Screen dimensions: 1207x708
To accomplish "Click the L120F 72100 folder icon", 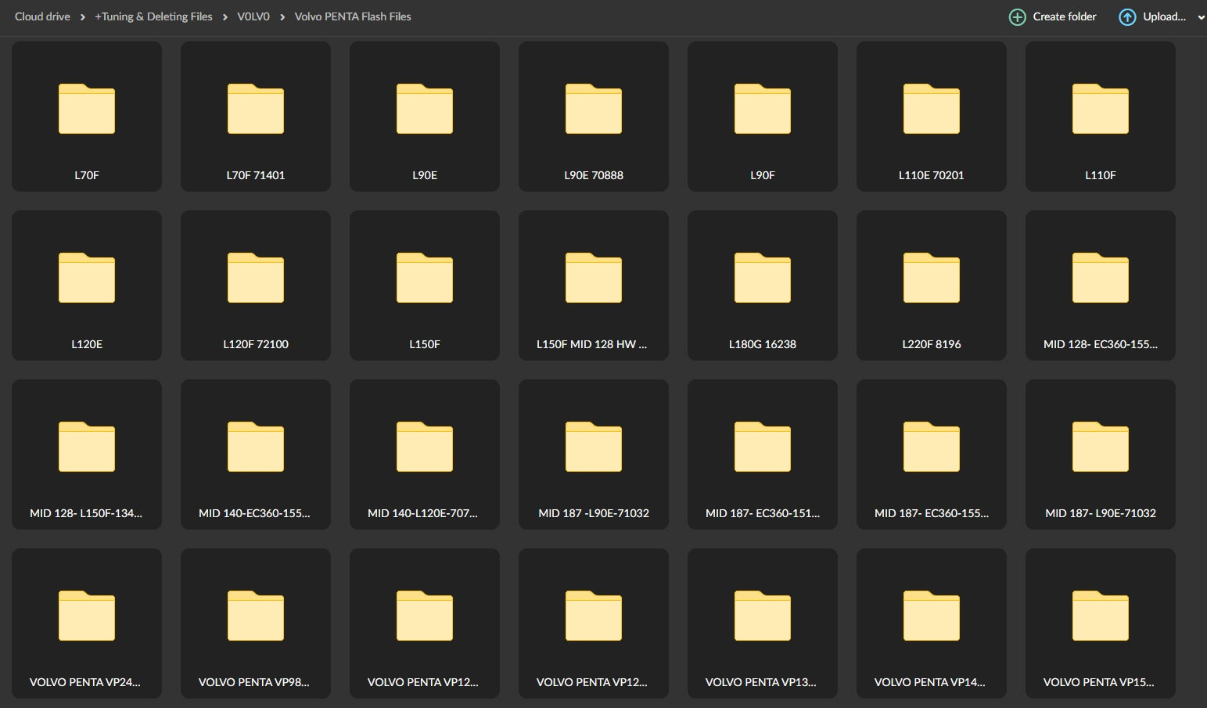I will pos(256,279).
